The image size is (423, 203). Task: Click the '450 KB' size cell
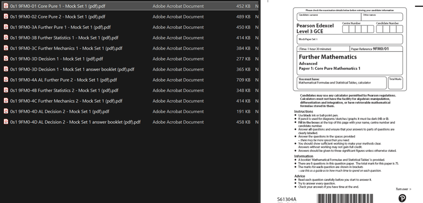click(243, 27)
